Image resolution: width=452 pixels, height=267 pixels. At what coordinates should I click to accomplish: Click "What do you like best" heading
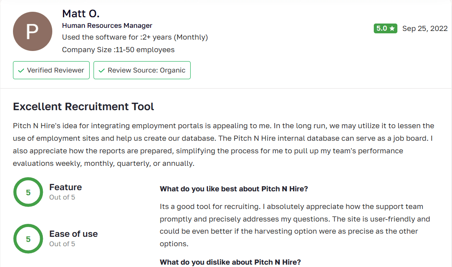[x=233, y=189]
